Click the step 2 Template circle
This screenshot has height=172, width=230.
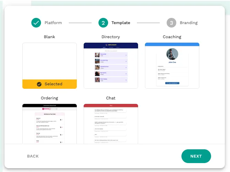click(103, 23)
